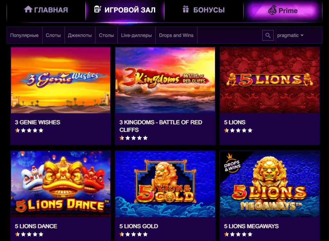
Task: Show Популярные games
Action: 24,35
